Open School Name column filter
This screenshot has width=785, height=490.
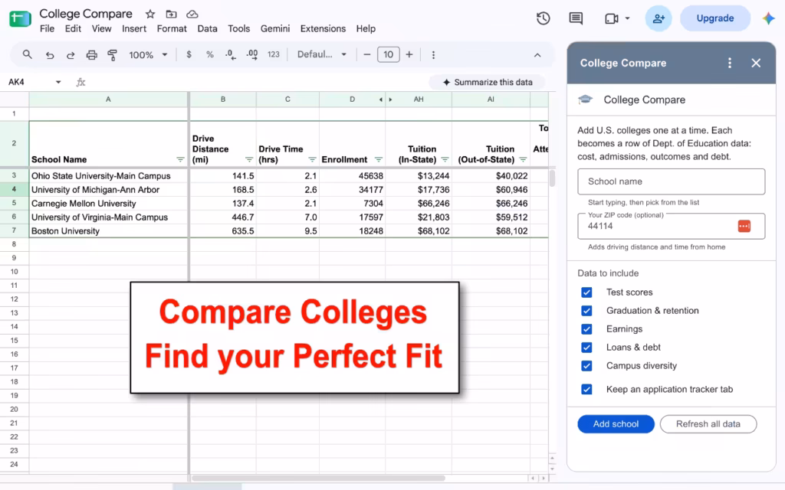(180, 159)
